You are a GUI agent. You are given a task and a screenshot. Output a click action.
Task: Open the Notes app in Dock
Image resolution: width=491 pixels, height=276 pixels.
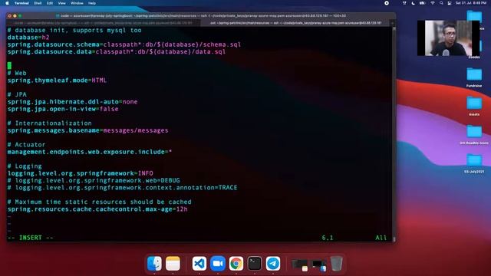point(173,264)
